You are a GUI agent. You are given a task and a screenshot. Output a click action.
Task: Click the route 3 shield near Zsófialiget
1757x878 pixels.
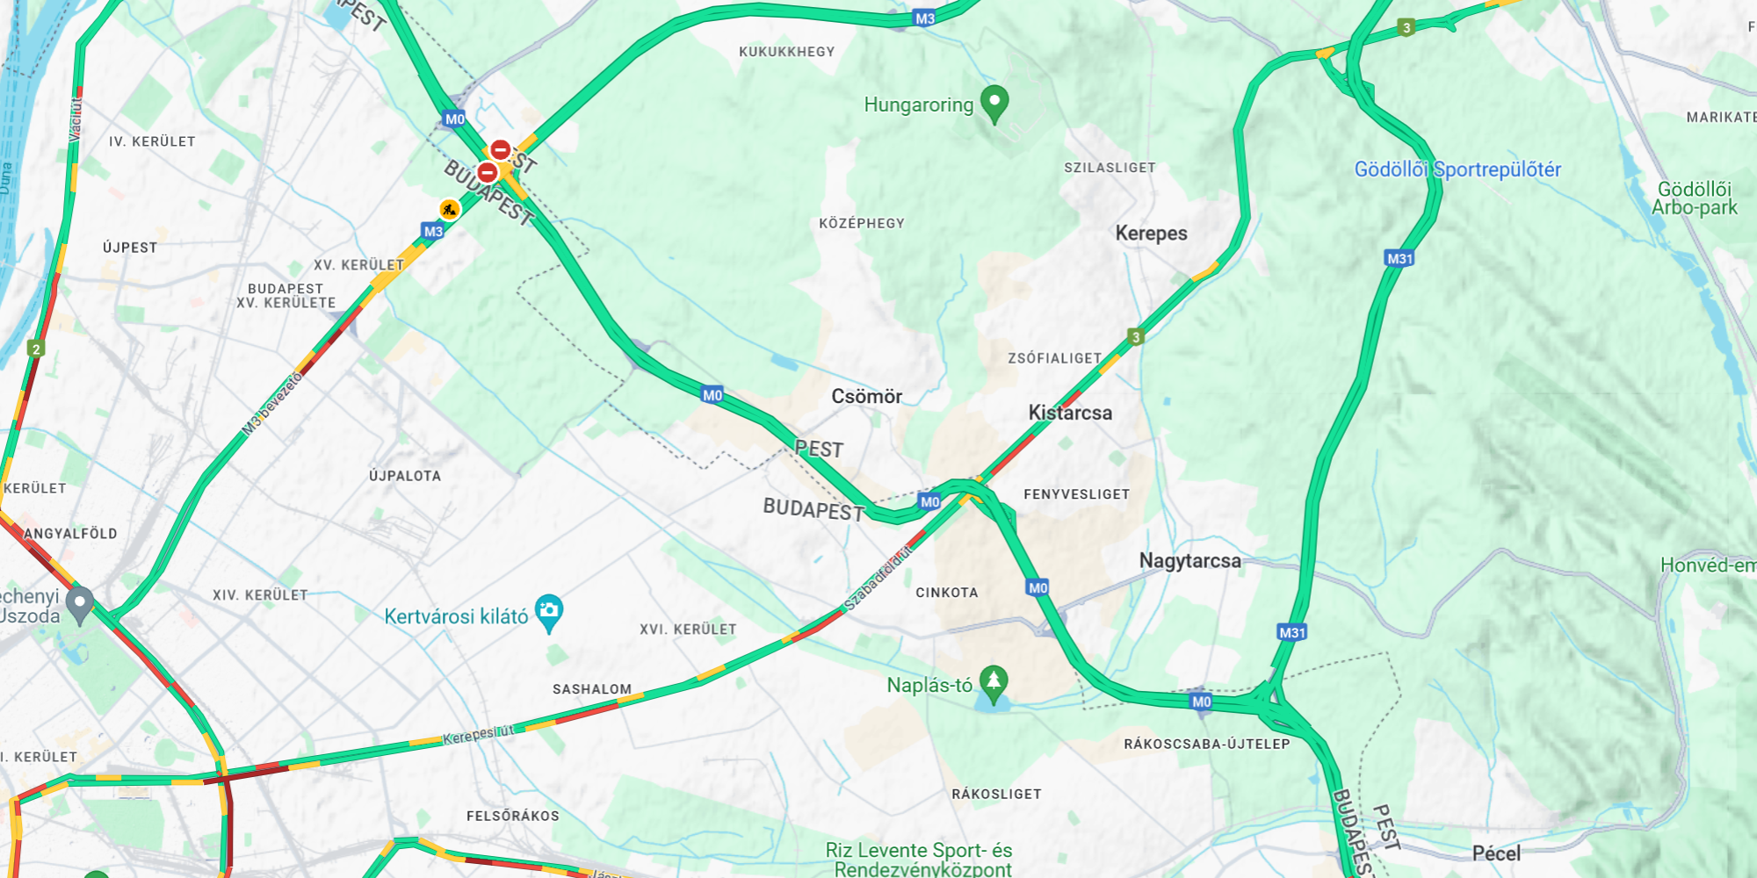(x=1136, y=337)
